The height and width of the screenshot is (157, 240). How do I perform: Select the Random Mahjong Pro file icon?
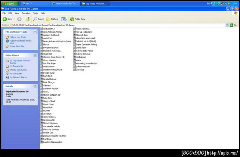point(42,142)
